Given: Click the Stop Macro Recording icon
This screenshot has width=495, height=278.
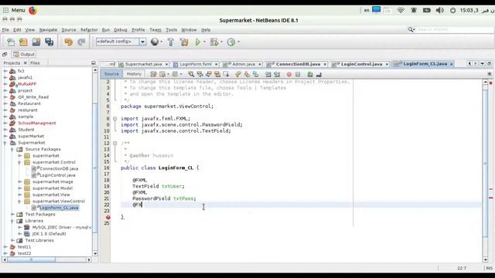Looking at the screenshot, I should [298, 74].
